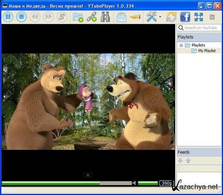Add a new playlist folder
Image resolution: width=223 pixels, height=195 pixels.
pyautogui.click(x=78, y=17)
